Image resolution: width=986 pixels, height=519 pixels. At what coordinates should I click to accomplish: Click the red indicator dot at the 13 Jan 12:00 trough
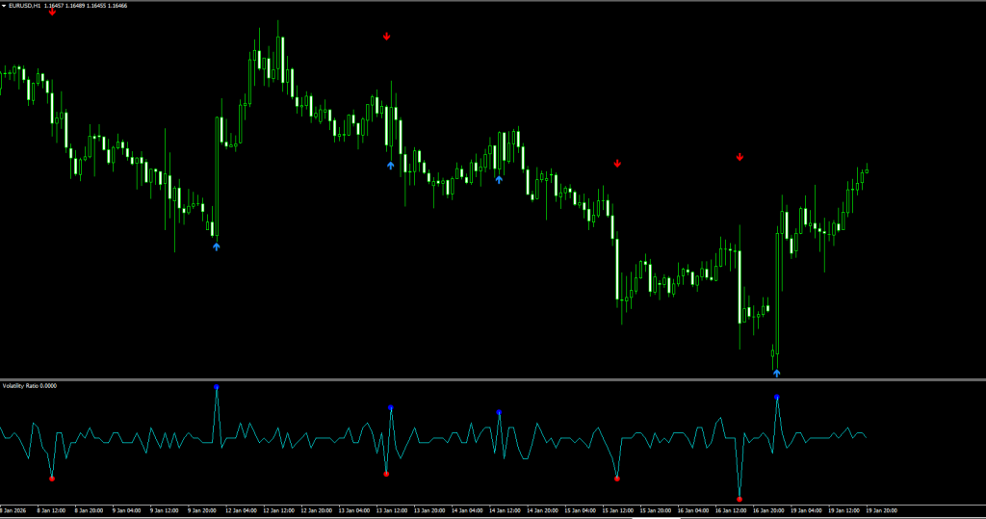coord(386,474)
